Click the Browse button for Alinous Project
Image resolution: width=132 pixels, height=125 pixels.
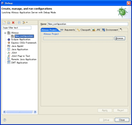click(x=120, y=38)
